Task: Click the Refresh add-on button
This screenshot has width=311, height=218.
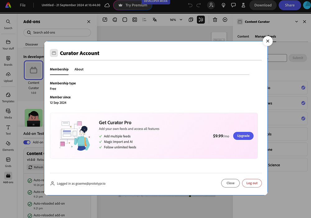Action: 36,167
